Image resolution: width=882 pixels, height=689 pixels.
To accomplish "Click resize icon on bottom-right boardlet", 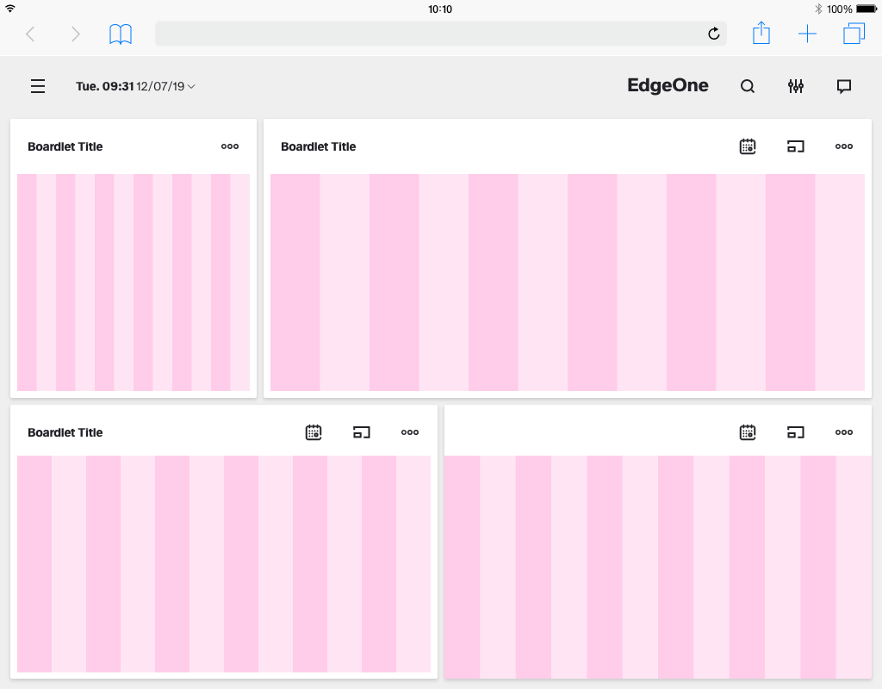I will pos(796,432).
